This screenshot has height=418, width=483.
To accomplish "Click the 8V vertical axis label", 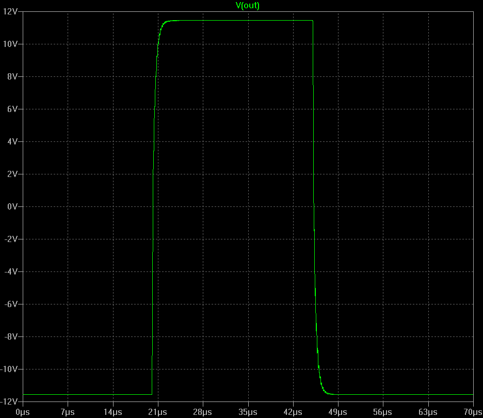I will click(x=12, y=76).
